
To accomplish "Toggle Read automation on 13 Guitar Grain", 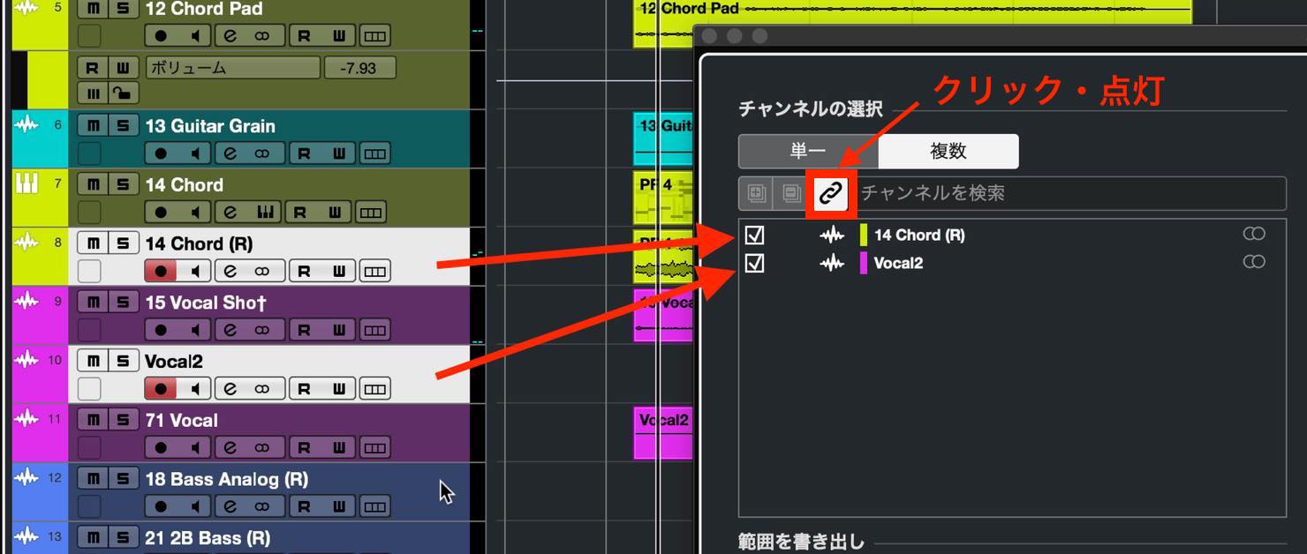I will pyautogui.click(x=305, y=153).
